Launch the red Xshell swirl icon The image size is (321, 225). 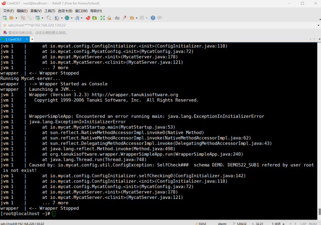point(88,18)
